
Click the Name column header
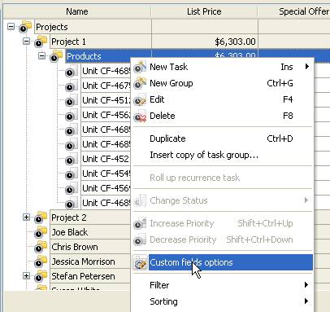[x=77, y=11]
